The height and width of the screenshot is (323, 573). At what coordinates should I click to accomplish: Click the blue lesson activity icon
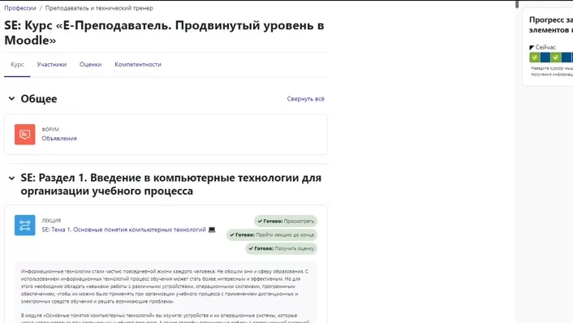pyautogui.click(x=25, y=225)
